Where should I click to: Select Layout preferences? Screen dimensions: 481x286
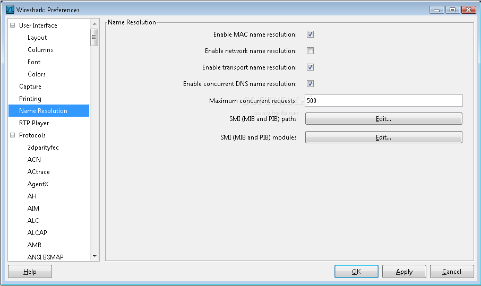tap(37, 38)
